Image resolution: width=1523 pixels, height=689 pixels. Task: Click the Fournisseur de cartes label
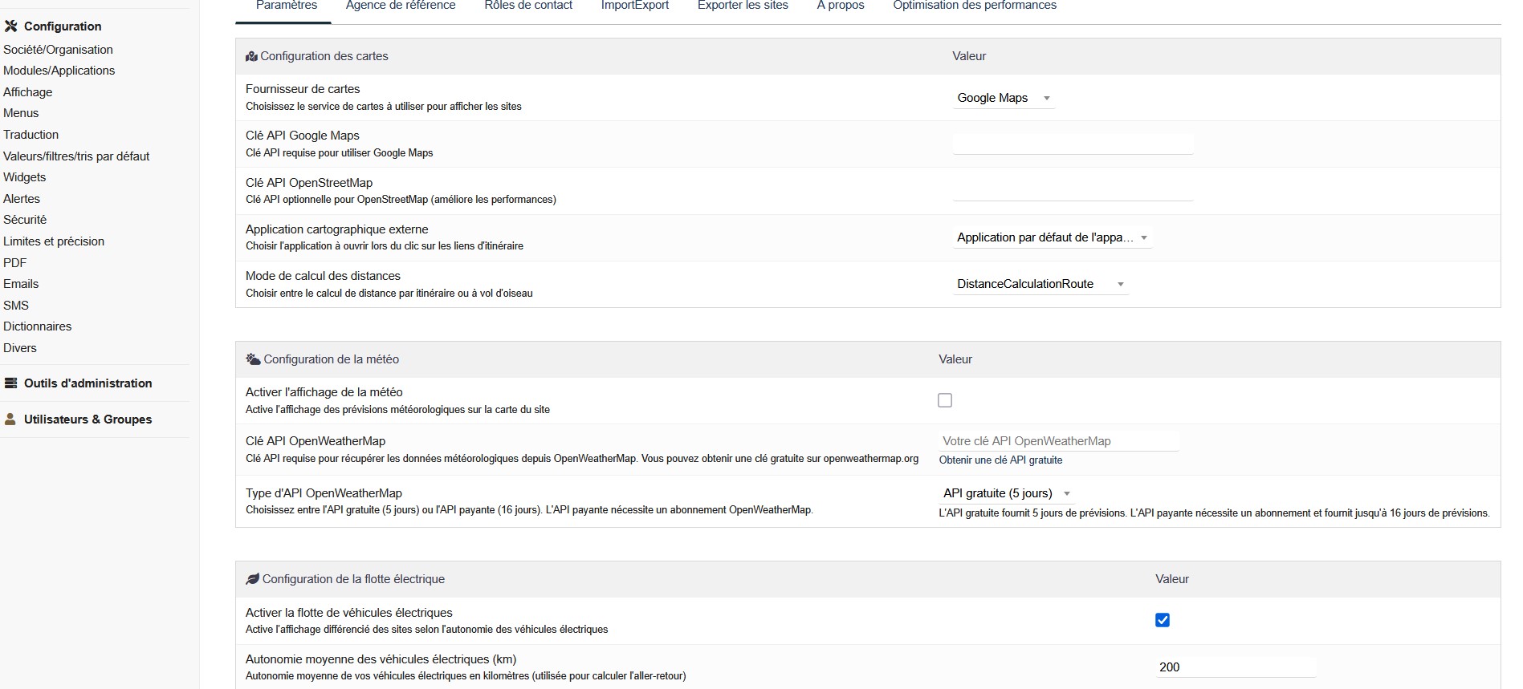point(303,89)
